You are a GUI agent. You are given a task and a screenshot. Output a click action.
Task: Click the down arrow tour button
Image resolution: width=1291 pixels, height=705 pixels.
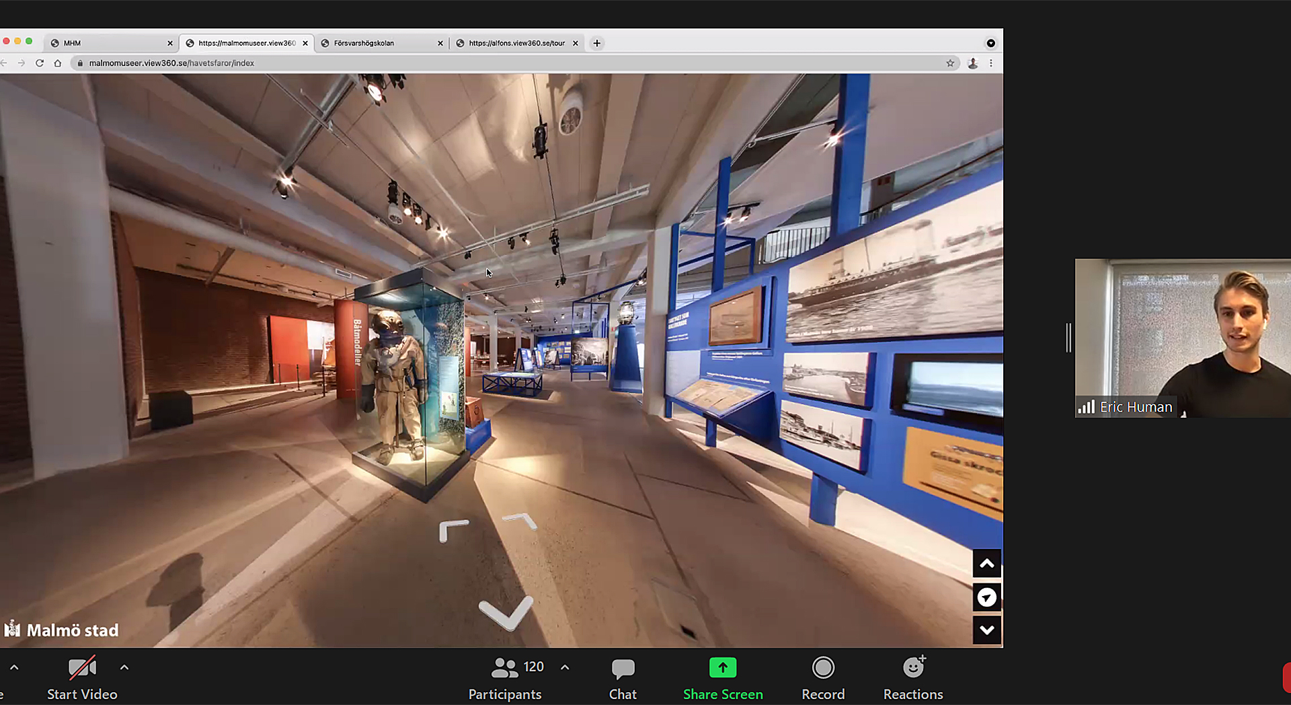click(x=986, y=630)
